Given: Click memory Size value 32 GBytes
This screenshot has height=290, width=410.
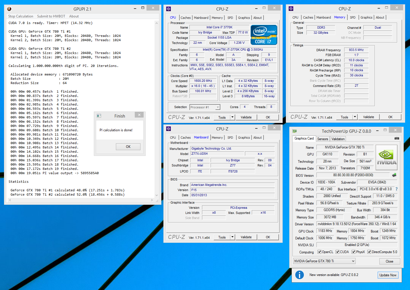Looking at the screenshot, I should click(x=321, y=33).
